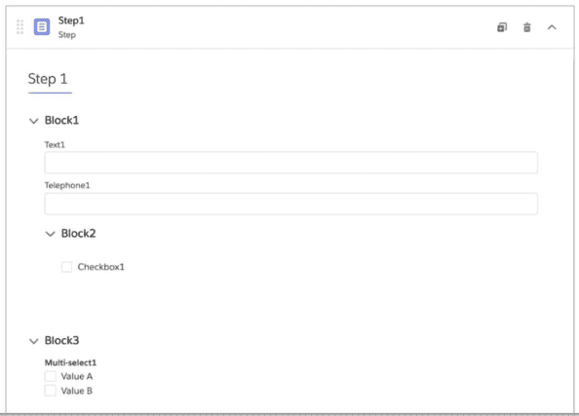Viewport: 579px width, 416px height.
Task: Click into the Telephone1 input field
Action: click(x=291, y=204)
